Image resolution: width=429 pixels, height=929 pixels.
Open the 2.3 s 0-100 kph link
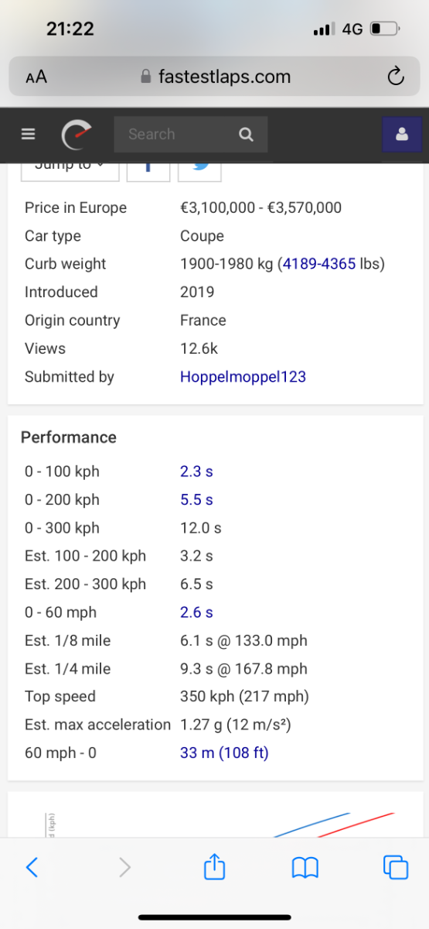[196, 471]
